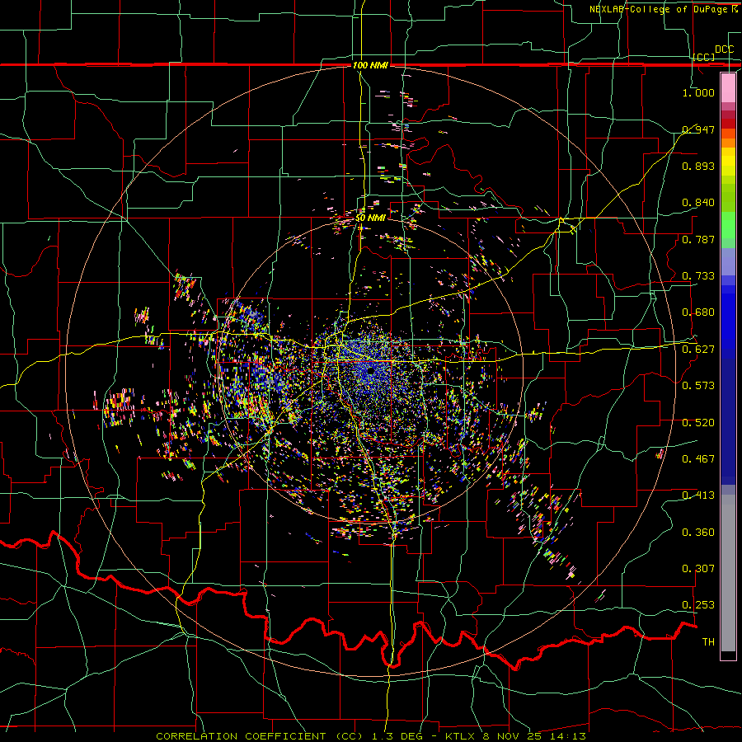742x742 pixels.
Task: Click the NEXLAB-College of DuPage title text
Action: (660, 9)
